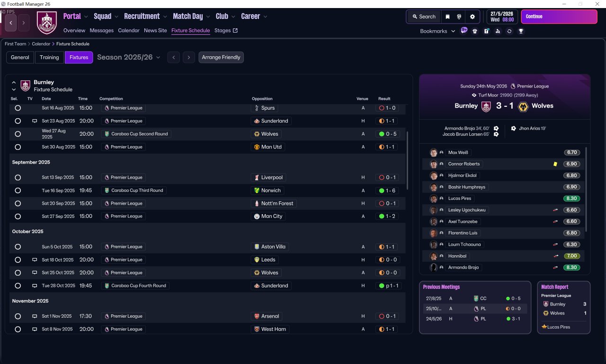Select the Liverpool fixture radio button
This screenshot has width=606, height=364.
[x=18, y=178]
